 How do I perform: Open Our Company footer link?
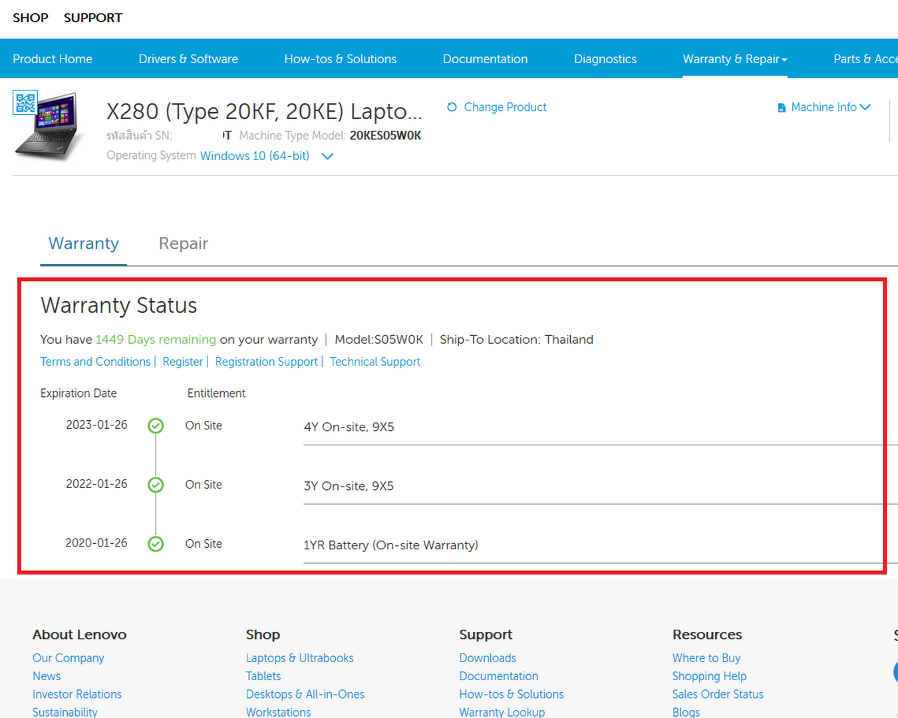click(69, 658)
